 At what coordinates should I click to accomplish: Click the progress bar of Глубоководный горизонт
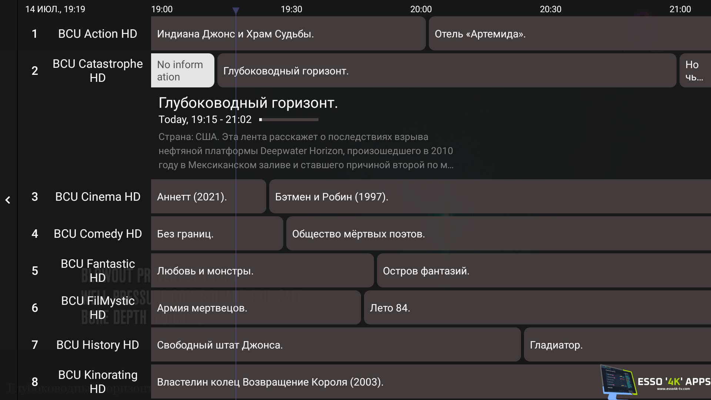pos(289,120)
